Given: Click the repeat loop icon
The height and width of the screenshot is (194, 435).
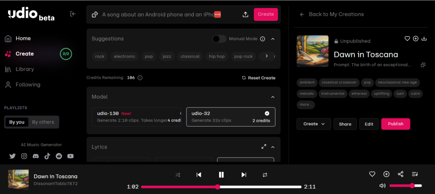Looking at the screenshot, I should [x=265, y=174].
